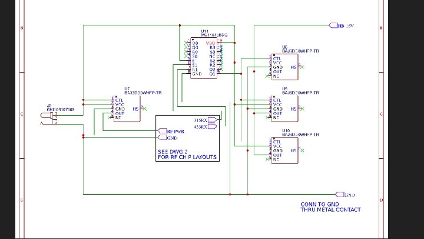Image resolution: width=424 pixels, height=239 pixels.
Task: Click the no-connect X on U9 HS pin
Action: pos(302,109)
